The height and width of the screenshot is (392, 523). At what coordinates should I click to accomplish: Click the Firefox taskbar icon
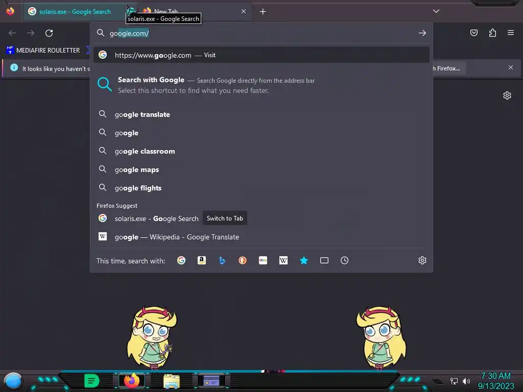132,380
